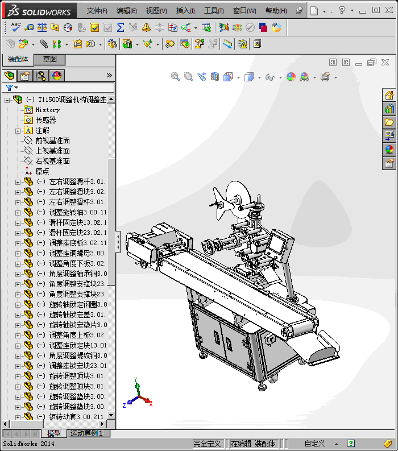Open the FeatureManager design tree tab
This screenshot has width=398, height=451.
click(10, 76)
